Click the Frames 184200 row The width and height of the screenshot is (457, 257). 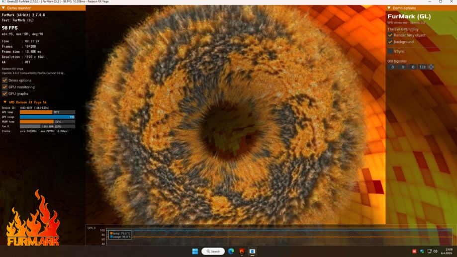19,46
